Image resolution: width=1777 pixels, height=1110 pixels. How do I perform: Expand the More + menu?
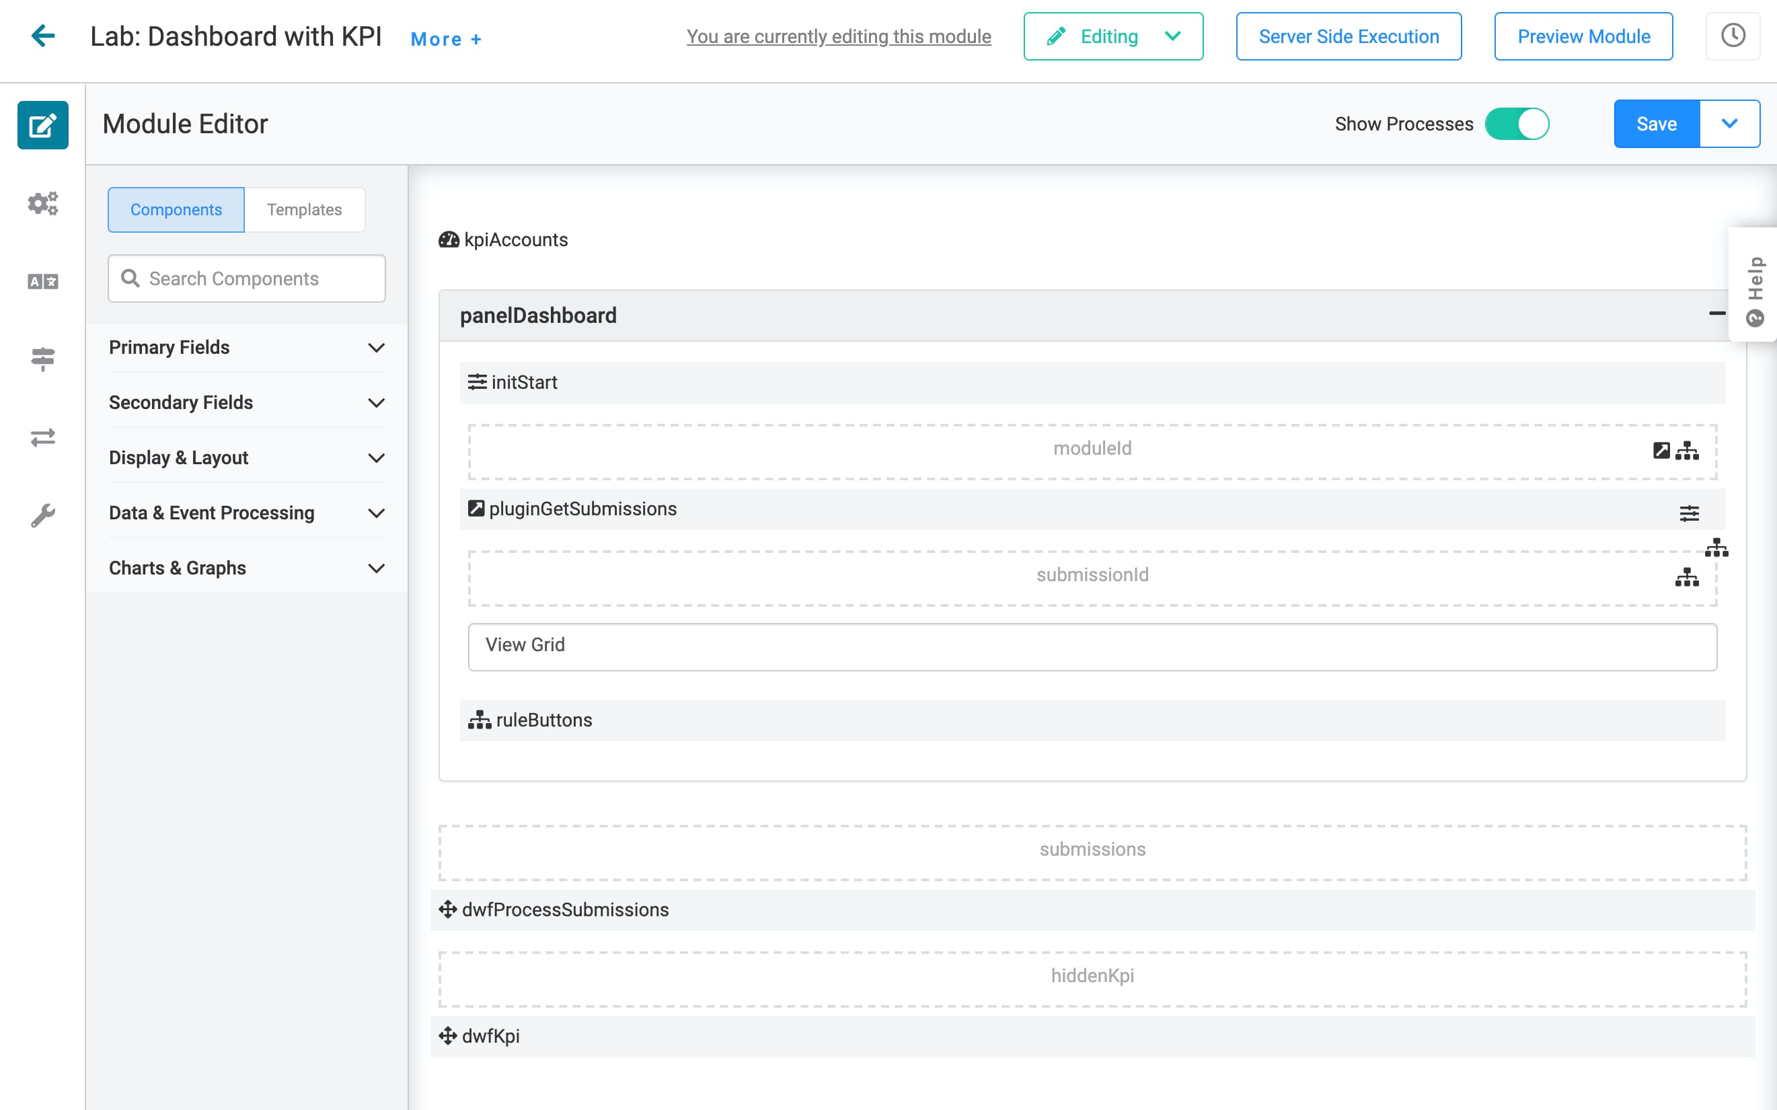tap(445, 39)
